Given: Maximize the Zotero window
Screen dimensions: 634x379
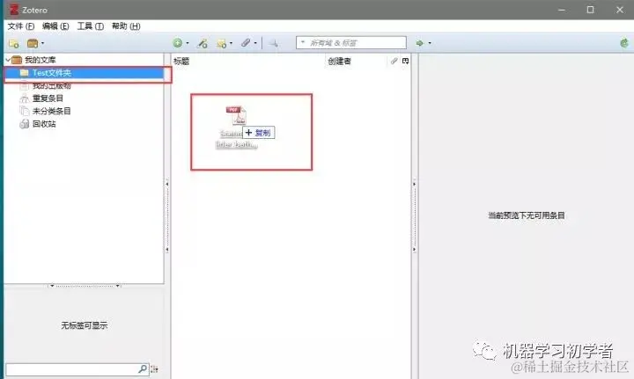Looking at the screenshot, I should tap(590, 10).
